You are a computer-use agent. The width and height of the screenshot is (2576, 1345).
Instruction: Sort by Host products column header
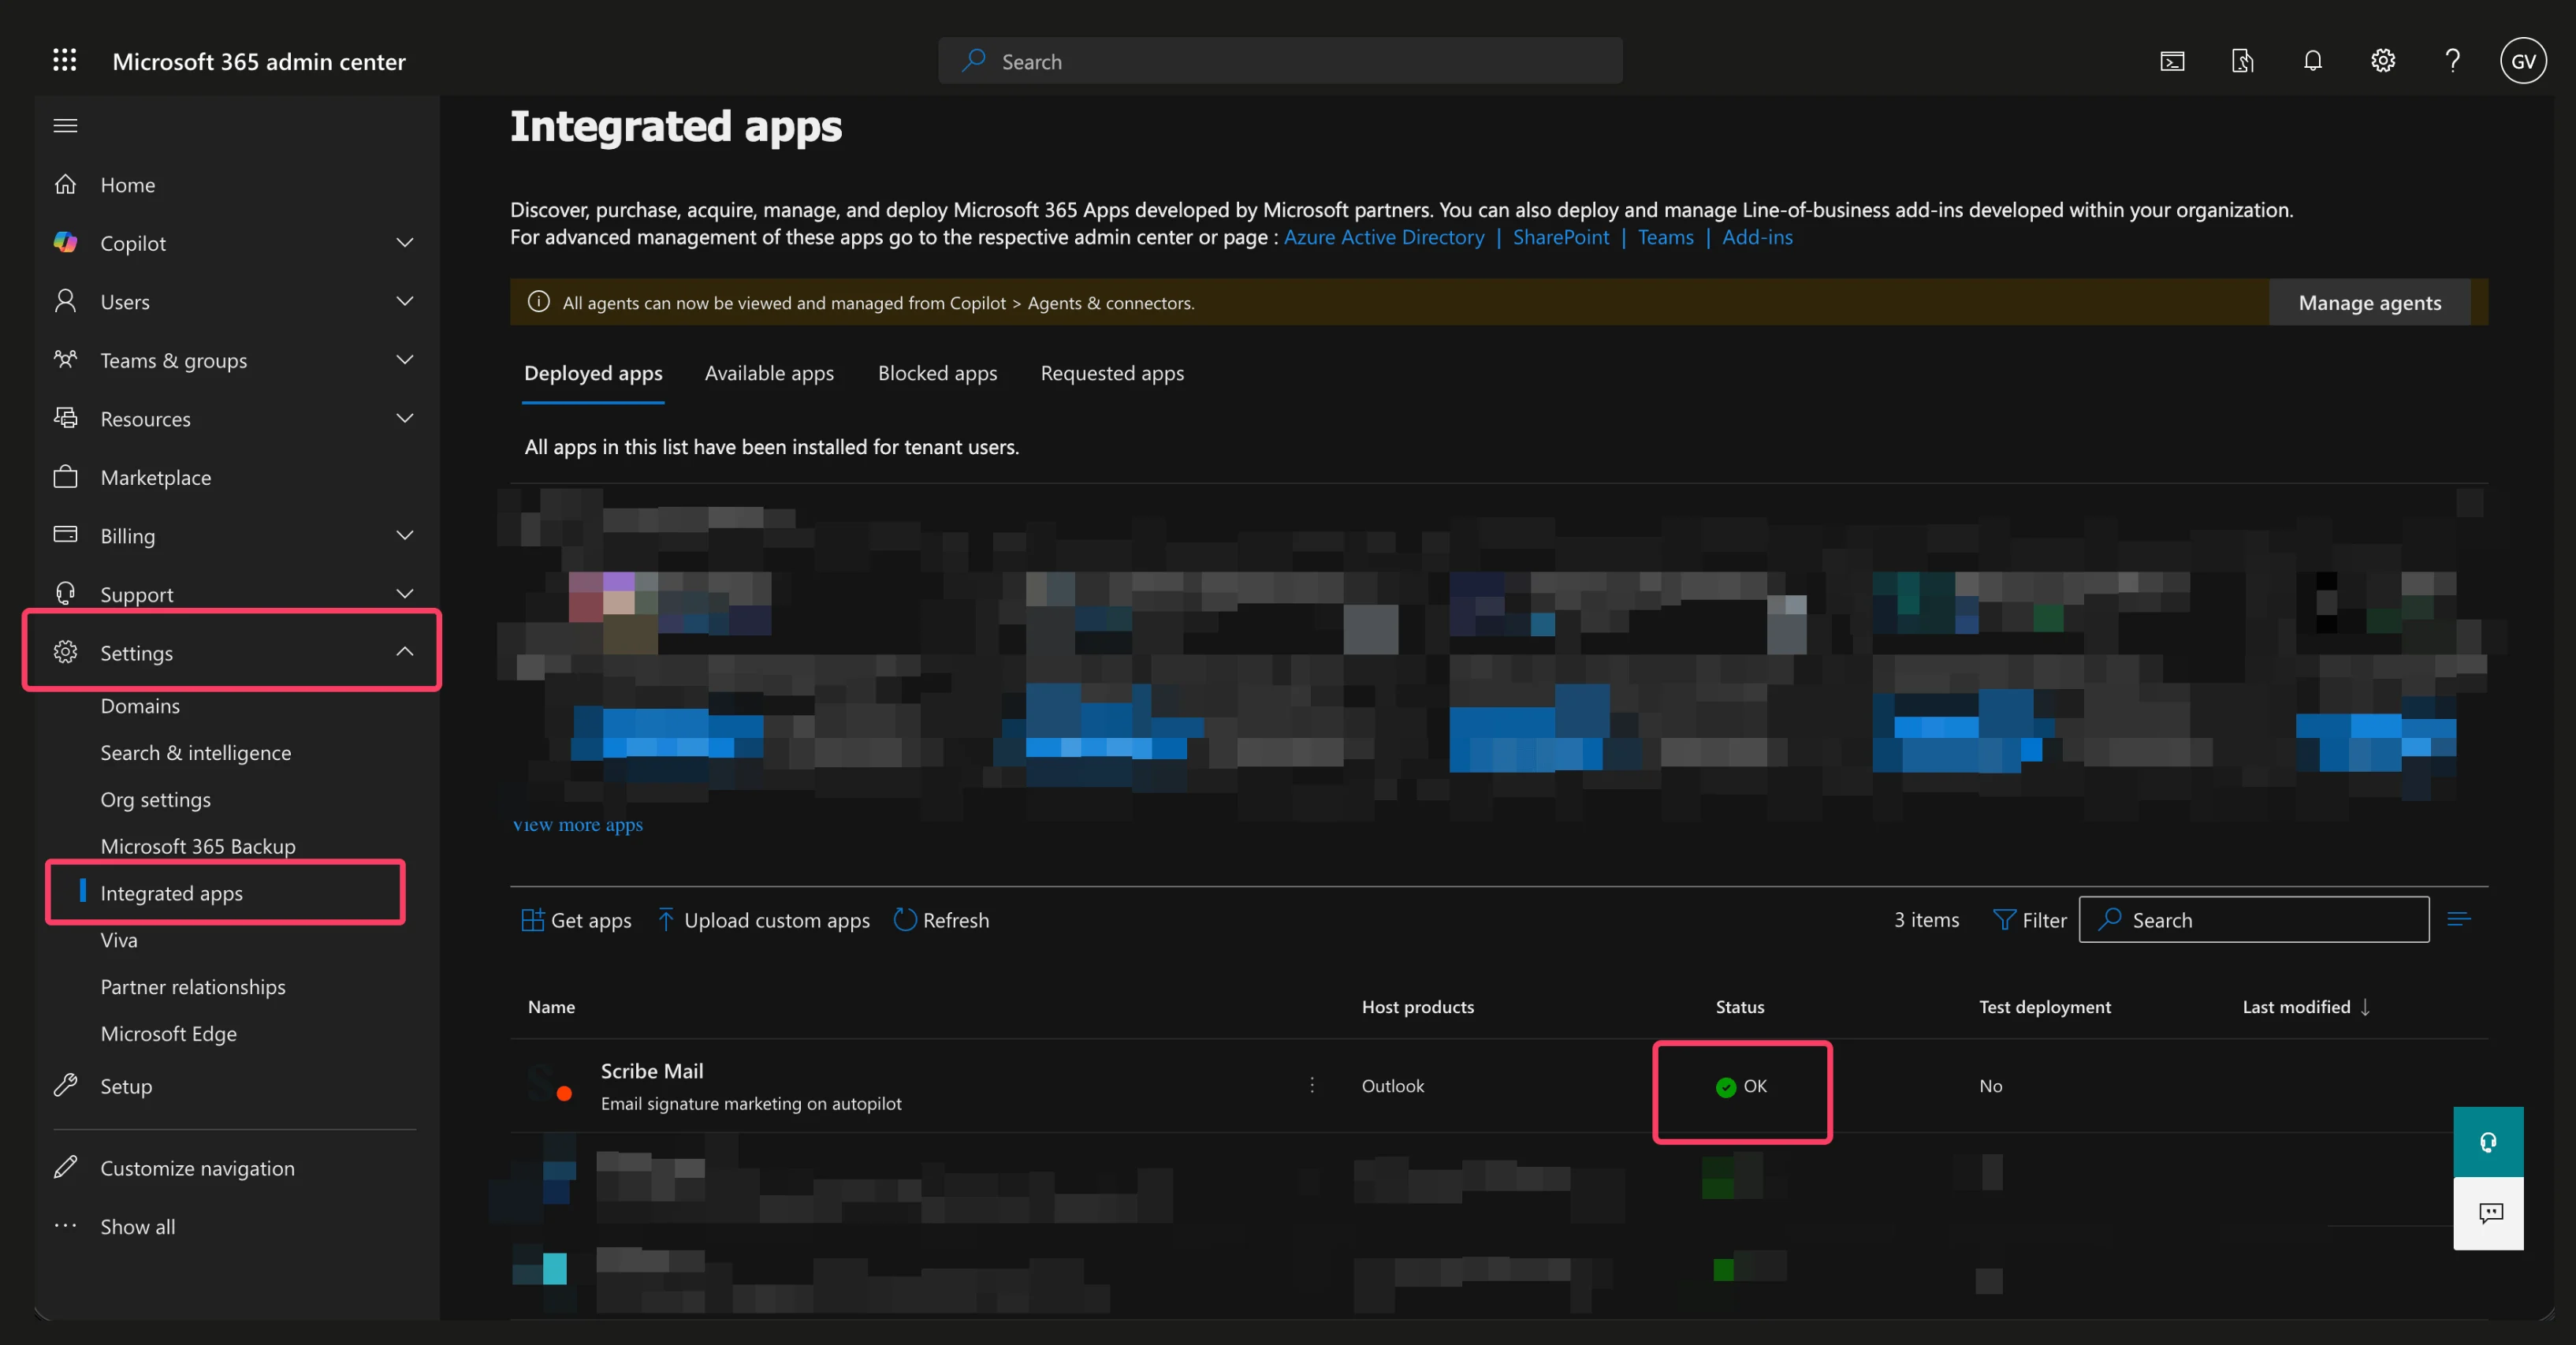pyautogui.click(x=1417, y=1007)
